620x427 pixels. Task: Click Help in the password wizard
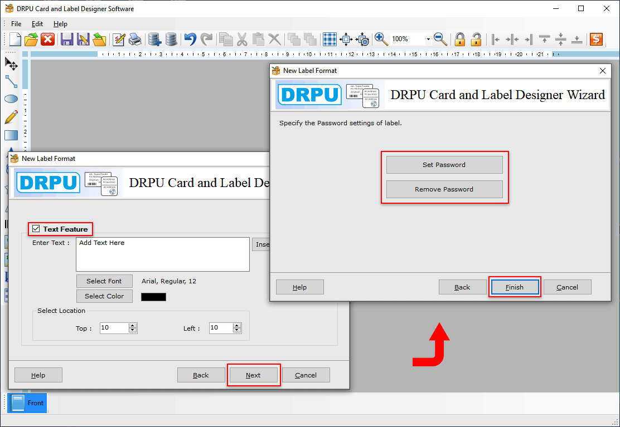coord(300,287)
